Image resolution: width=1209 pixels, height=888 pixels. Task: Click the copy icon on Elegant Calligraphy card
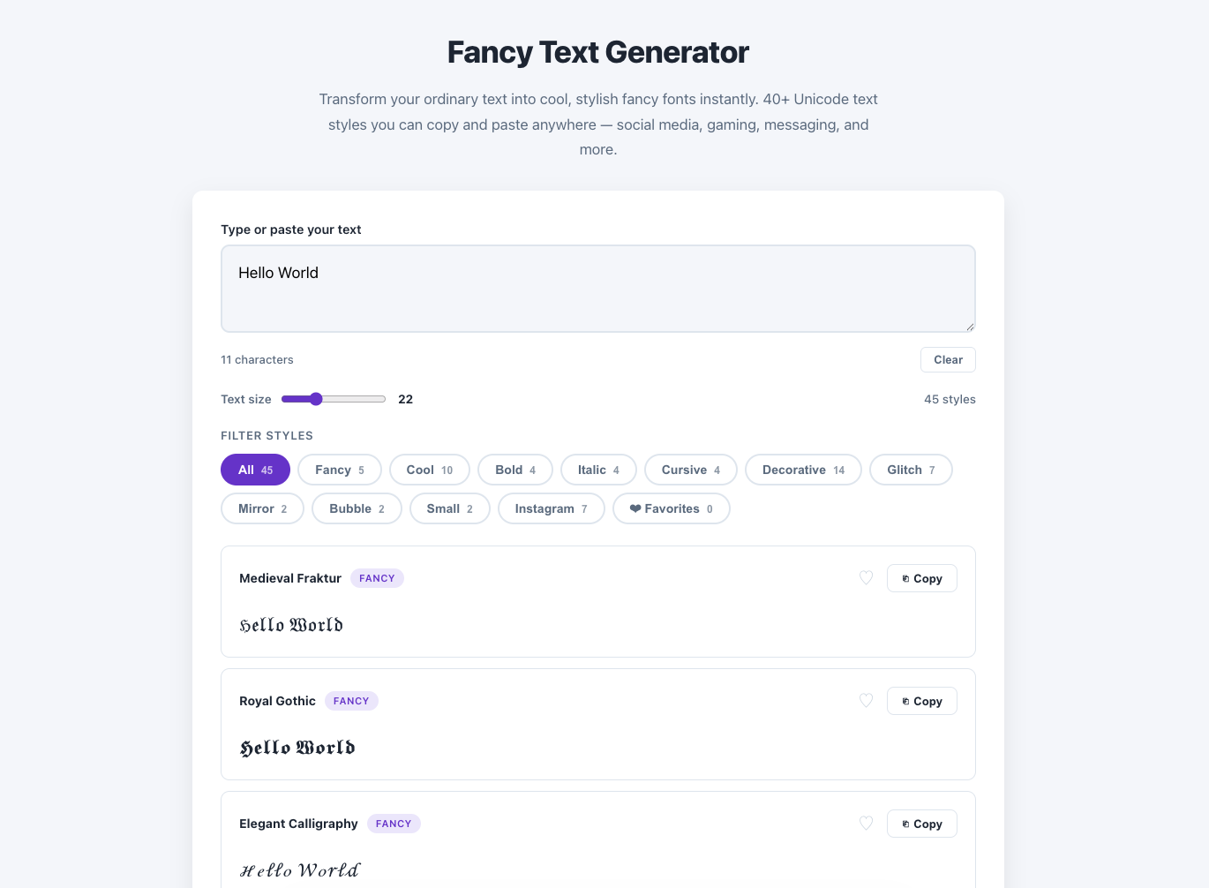coord(906,824)
